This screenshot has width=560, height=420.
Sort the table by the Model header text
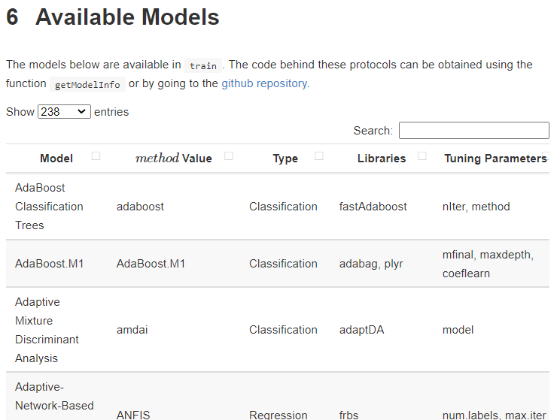pyautogui.click(x=56, y=159)
